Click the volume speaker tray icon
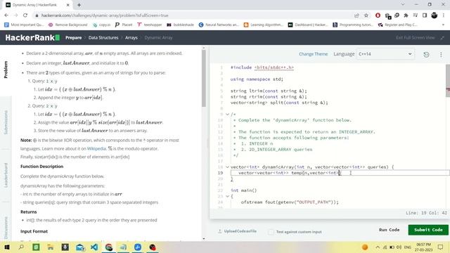450x253 pixels. [399, 247]
